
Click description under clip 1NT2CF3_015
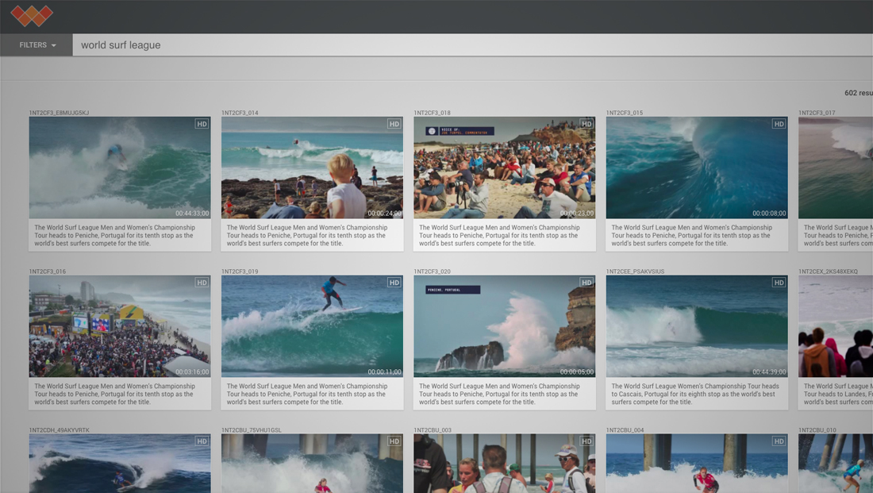[x=691, y=235]
